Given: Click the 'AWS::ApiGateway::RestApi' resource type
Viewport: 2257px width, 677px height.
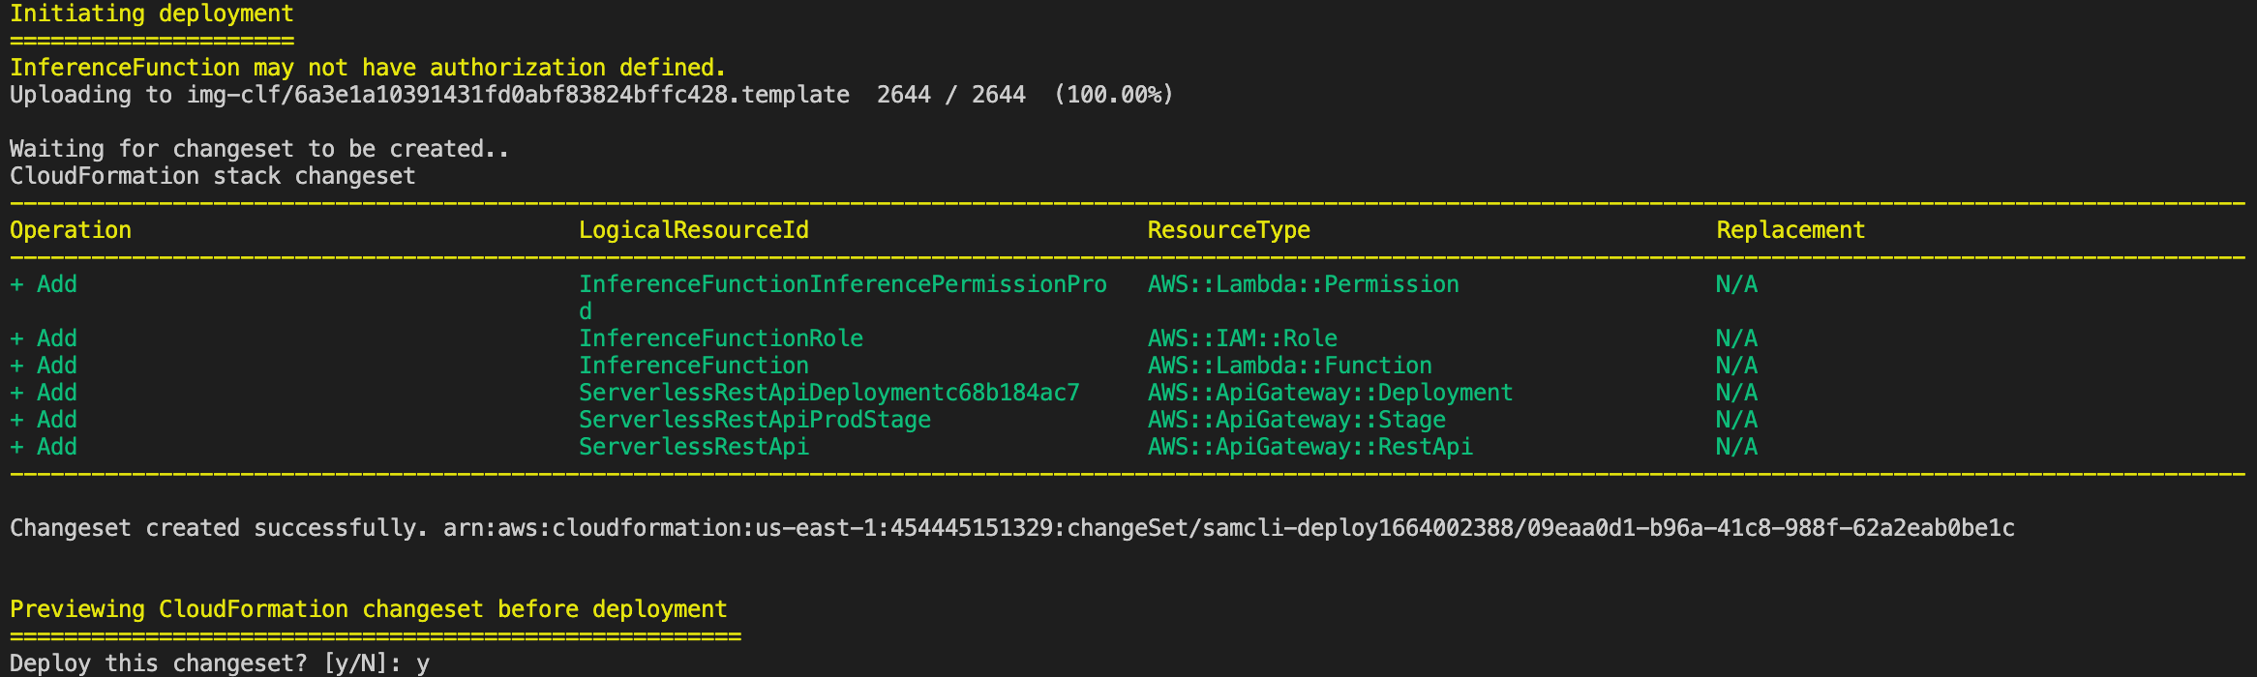Looking at the screenshot, I should click(1310, 447).
